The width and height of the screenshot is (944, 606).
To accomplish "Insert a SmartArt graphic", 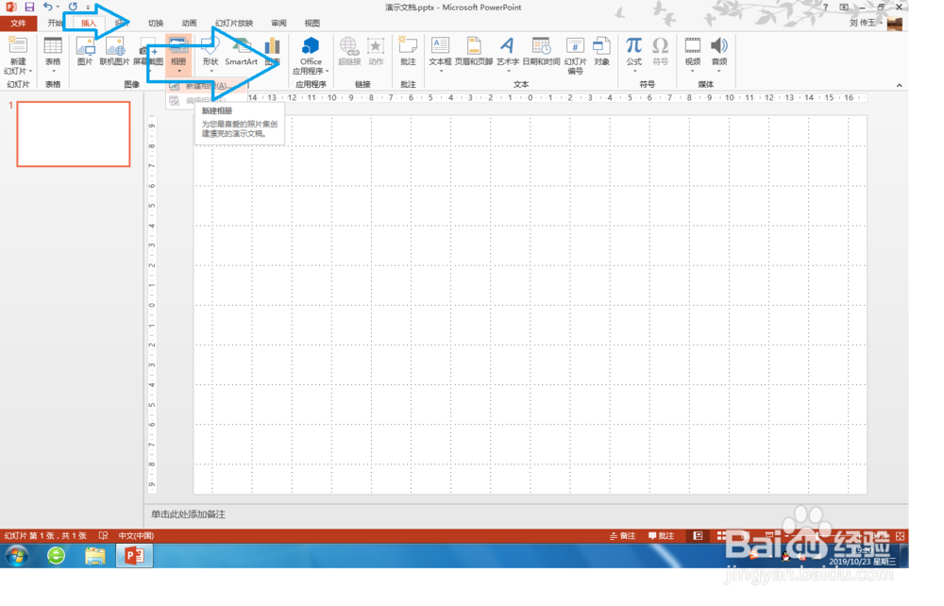I will [x=240, y=52].
